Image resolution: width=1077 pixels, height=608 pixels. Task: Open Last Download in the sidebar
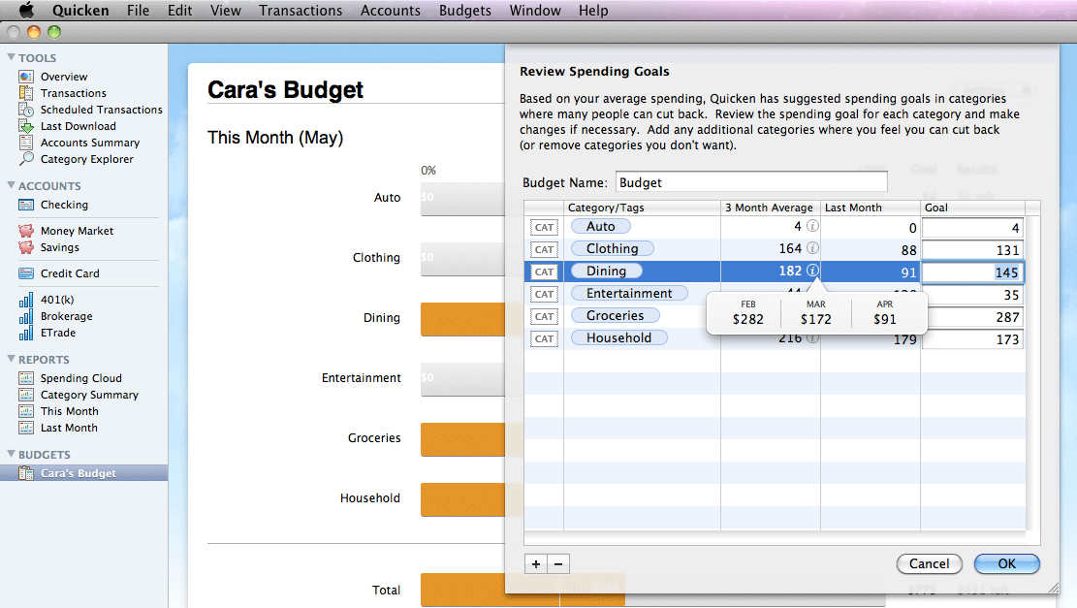click(x=78, y=126)
